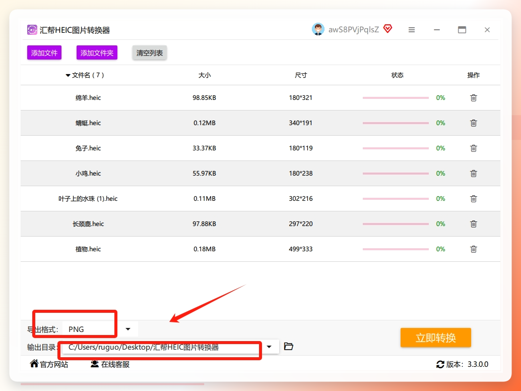The height and width of the screenshot is (391, 521).
Task: Click the dimension value 340*191
Action: [x=301, y=123]
